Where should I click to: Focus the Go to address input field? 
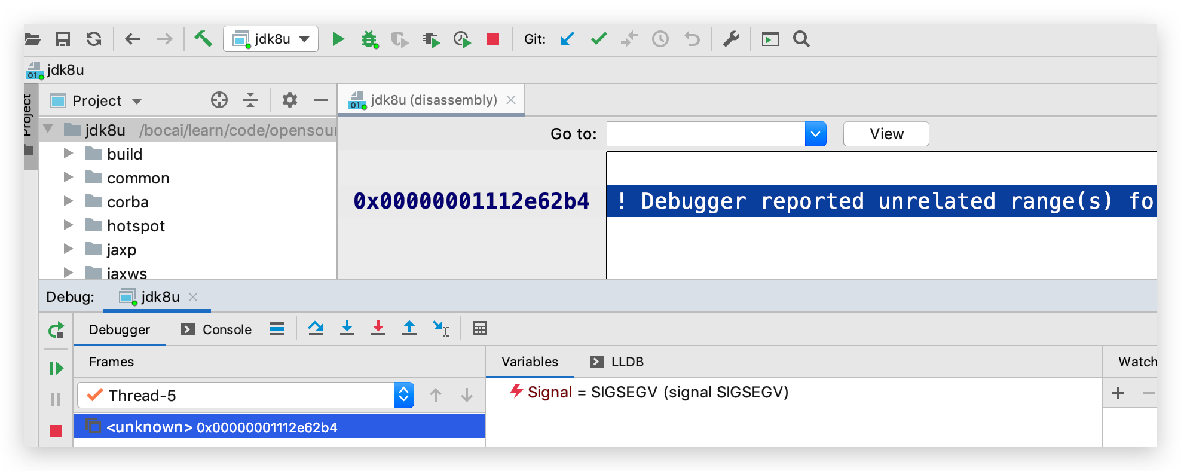pyautogui.click(x=706, y=134)
